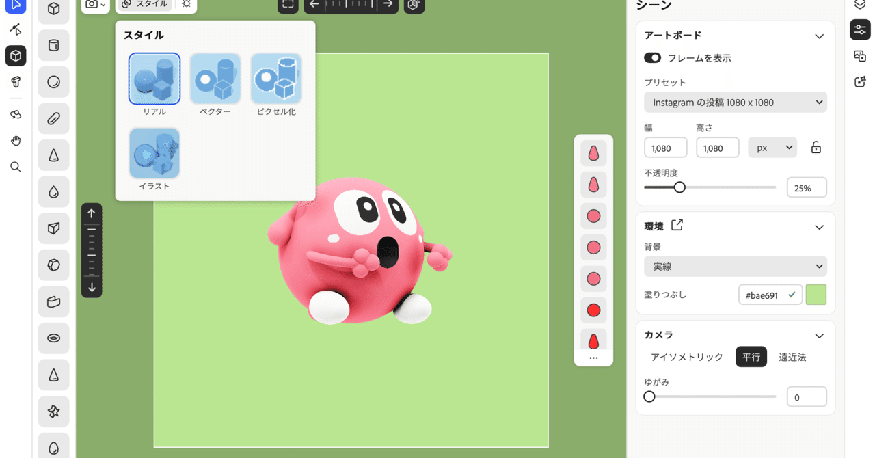Add the polyhedron primitive shape
The height and width of the screenshot is (458, 875).
54,265
